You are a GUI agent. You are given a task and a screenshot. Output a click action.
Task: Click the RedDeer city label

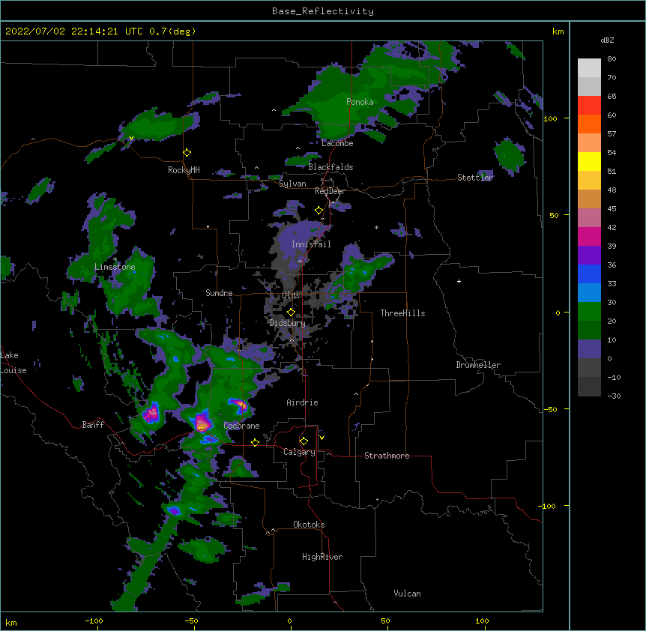pyautogui.click(x=330, y=191)
